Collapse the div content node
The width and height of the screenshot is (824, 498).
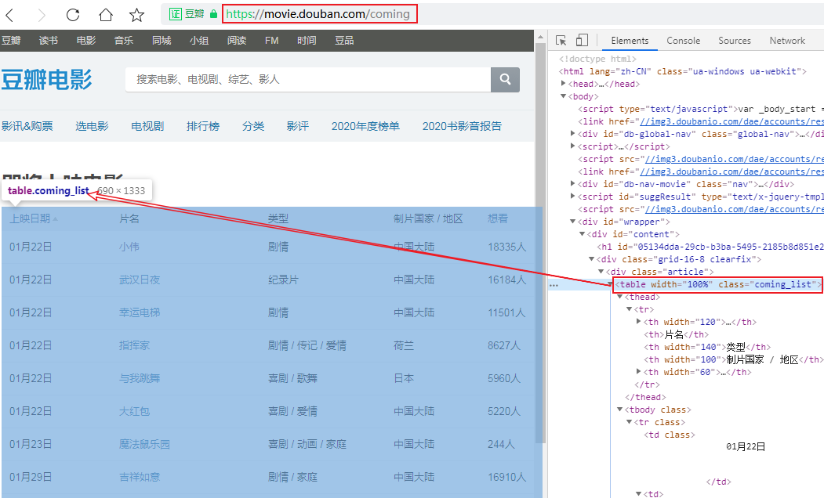pos(583,234)
